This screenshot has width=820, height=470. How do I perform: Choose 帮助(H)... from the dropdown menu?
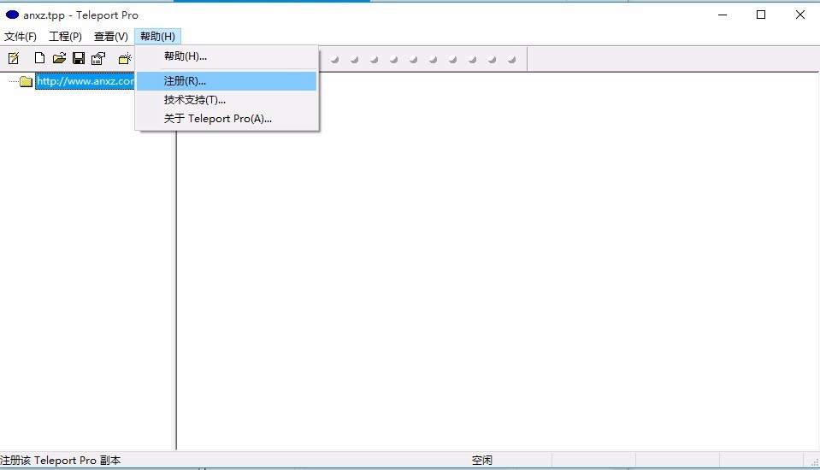(x=227, y=56)
